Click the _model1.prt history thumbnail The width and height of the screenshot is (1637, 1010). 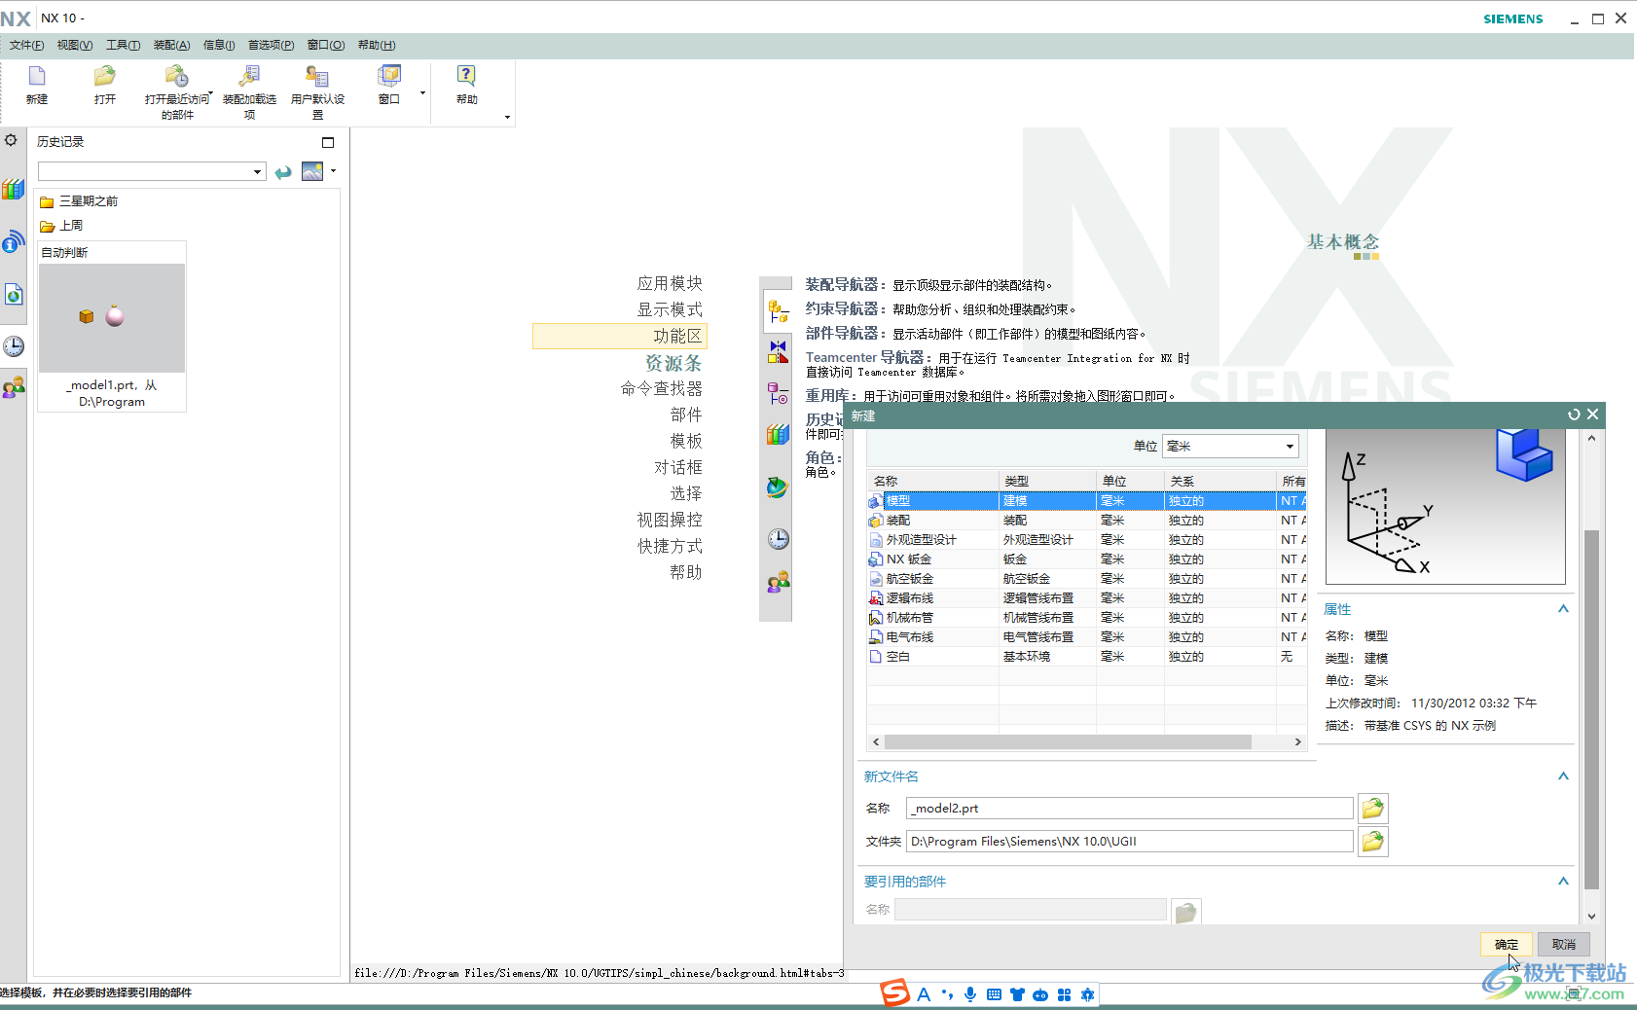[112, 317]
